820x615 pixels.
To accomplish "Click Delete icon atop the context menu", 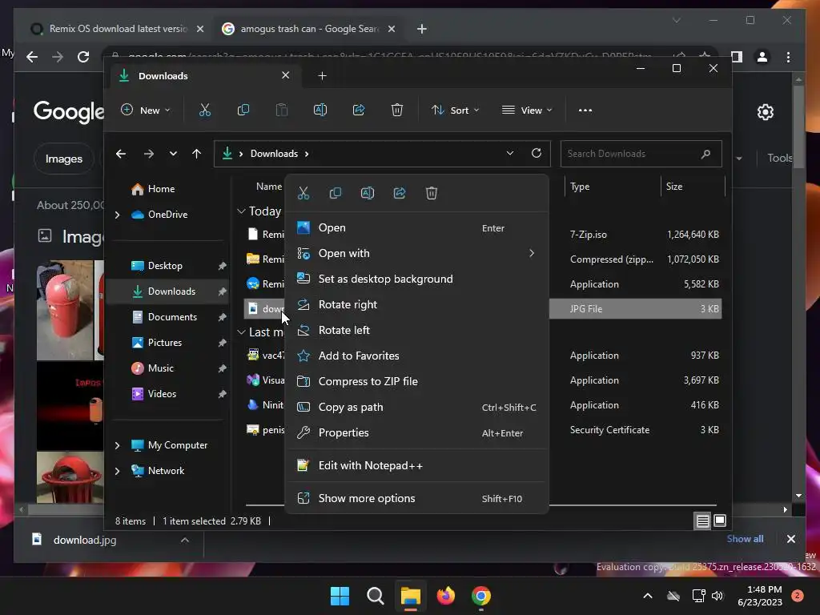I will pos(432,193).
